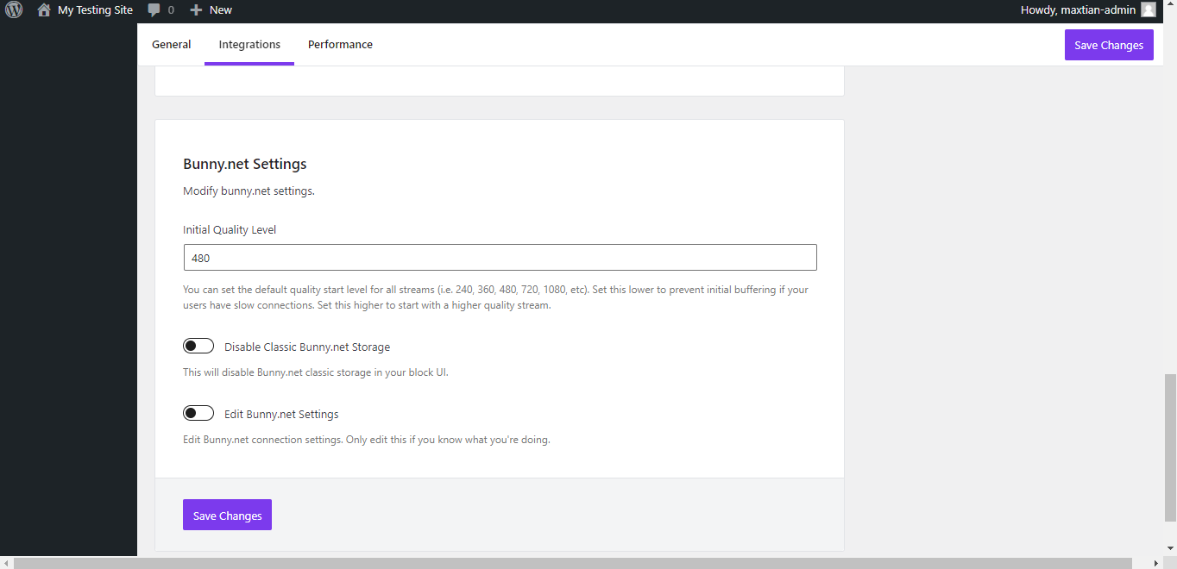Click the horizontal scrollbar left arrow

coord(6,563)
